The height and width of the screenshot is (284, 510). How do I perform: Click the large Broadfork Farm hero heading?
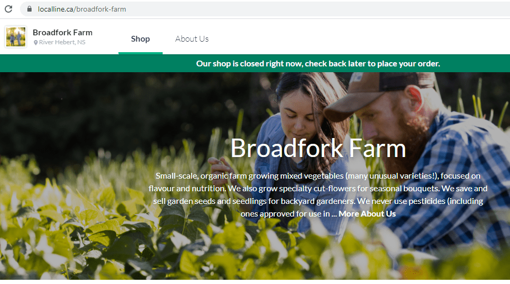pos(318,149)
